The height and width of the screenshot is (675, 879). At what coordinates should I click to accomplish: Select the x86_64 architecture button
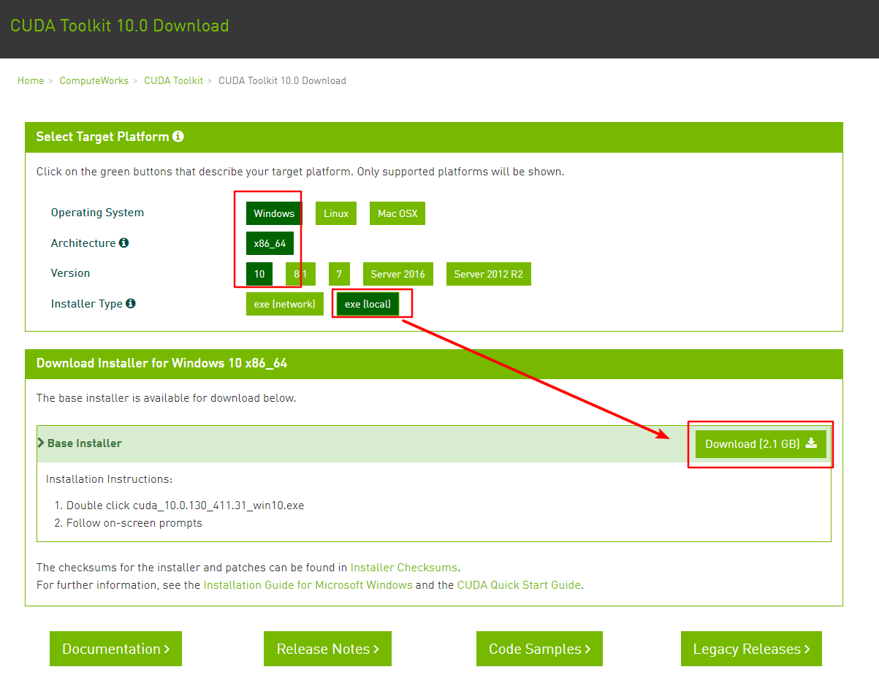270,243
